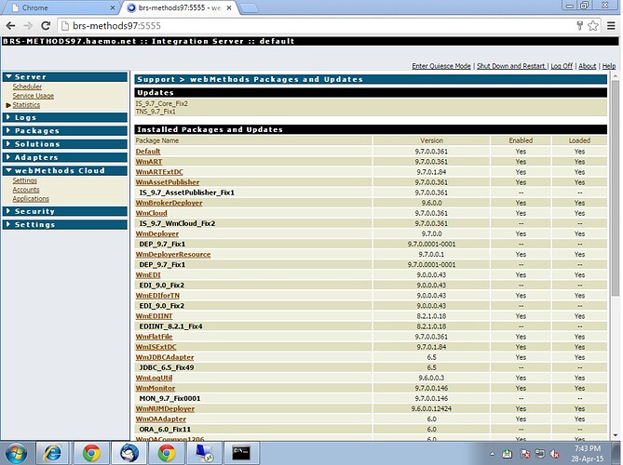Open the WmJDBCAdapter package link

pos(165,357)
